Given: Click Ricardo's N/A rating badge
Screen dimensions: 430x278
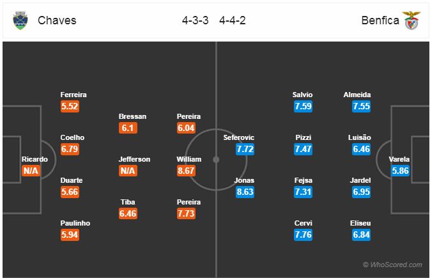Looking at the screenshot, I should 31,171.
